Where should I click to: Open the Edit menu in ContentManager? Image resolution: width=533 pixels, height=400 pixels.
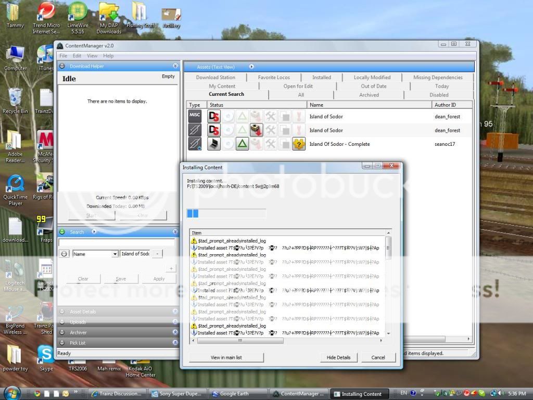tap(77, 56)
